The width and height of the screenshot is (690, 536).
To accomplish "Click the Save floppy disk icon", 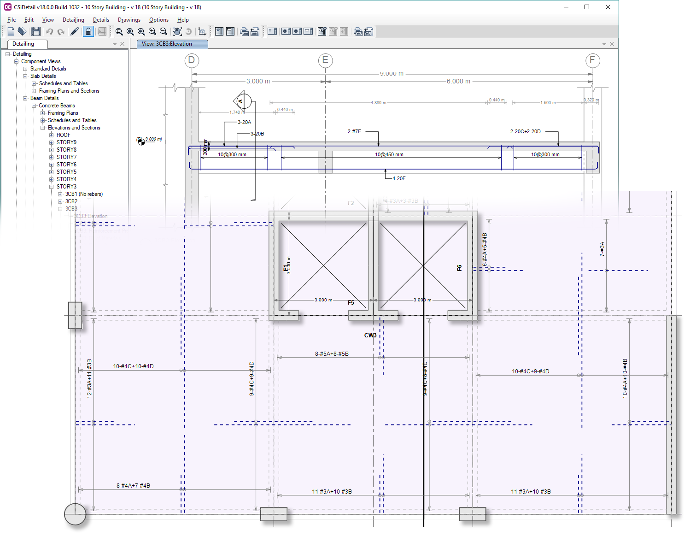I will [36, 31].
